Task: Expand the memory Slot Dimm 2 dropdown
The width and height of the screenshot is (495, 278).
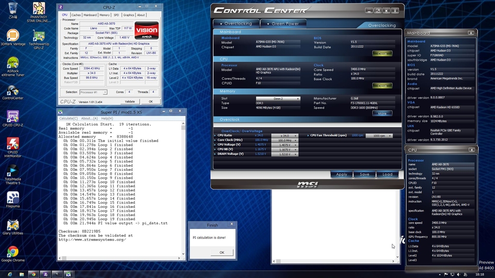Action: pos(278,98)
